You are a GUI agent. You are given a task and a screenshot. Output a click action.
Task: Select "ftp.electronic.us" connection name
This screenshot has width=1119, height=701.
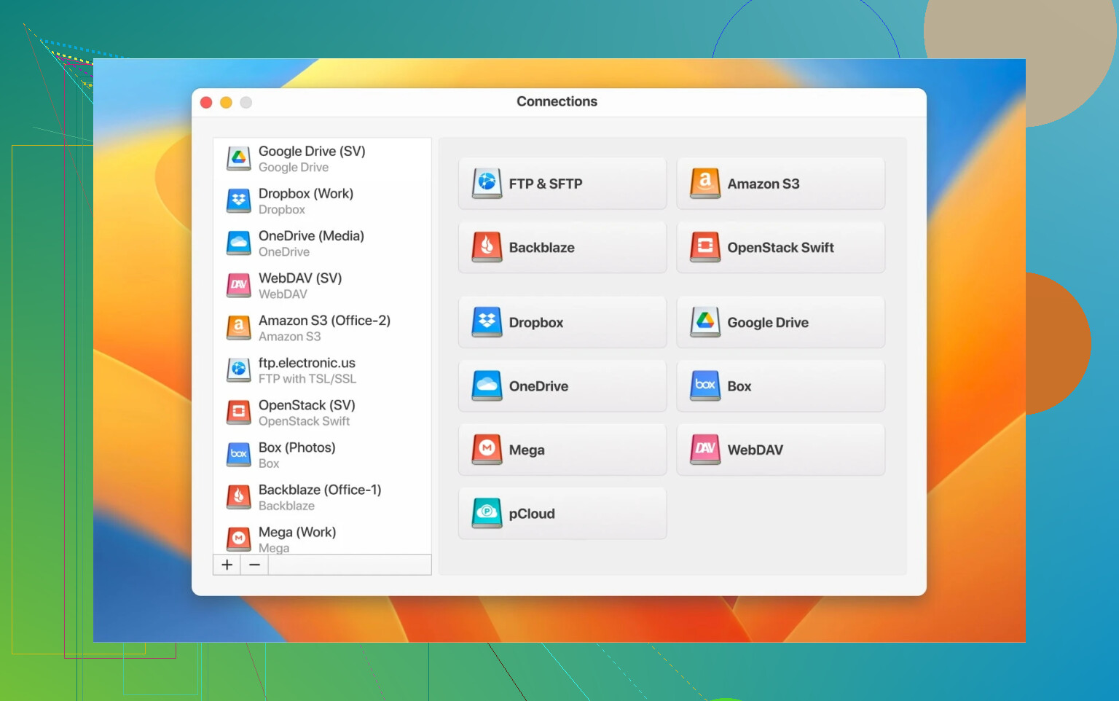coord(307,363)
